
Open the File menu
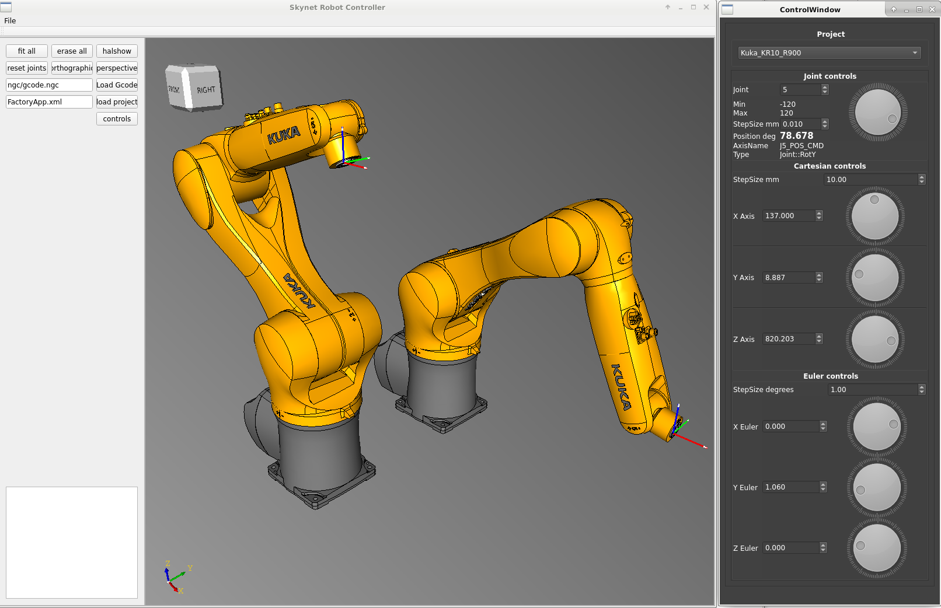tap(10, 20)
